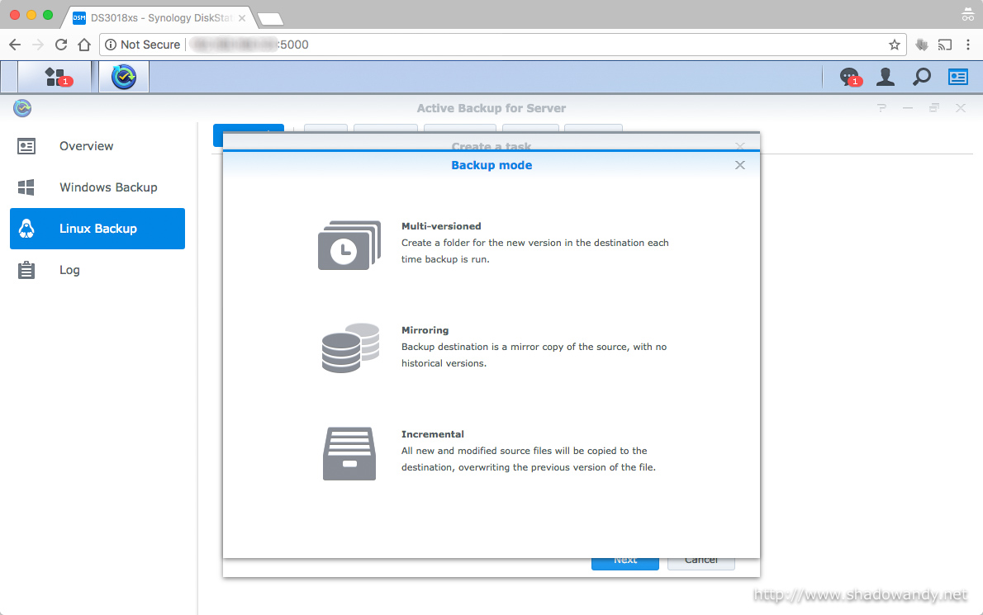Image resolution: width=983 pixels, height=615 pixels.
Task: Open the user account options icon
Action: tap(886, 77)
